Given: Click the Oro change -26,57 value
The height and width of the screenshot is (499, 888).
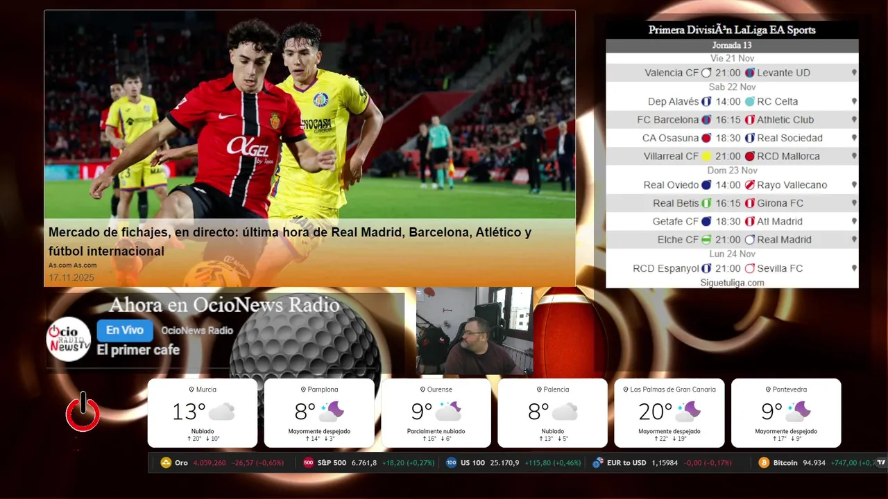Looking at the screenshot, I should (244, 463).
